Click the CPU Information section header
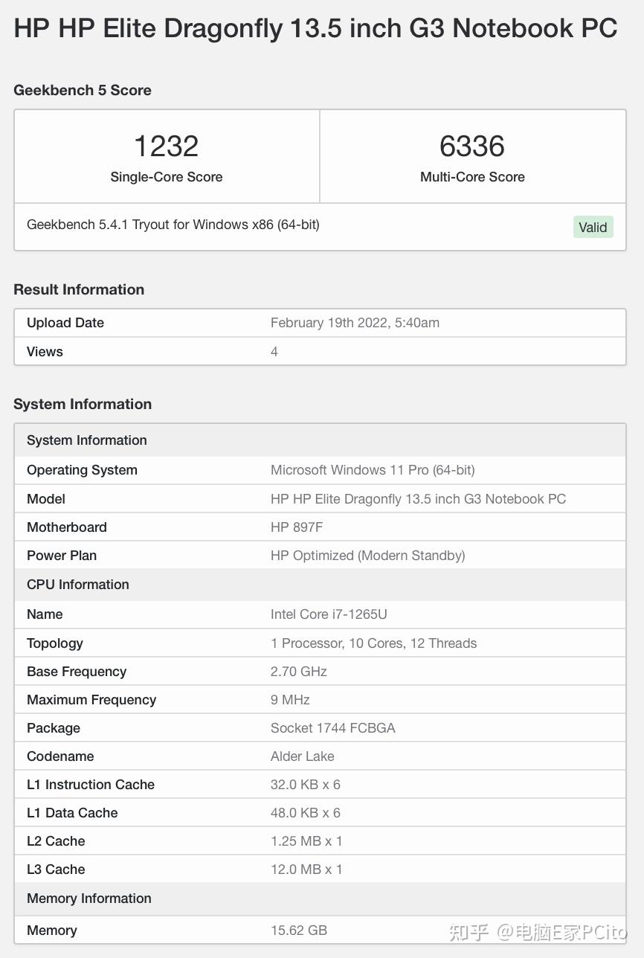644x958 pixels. 78,585
